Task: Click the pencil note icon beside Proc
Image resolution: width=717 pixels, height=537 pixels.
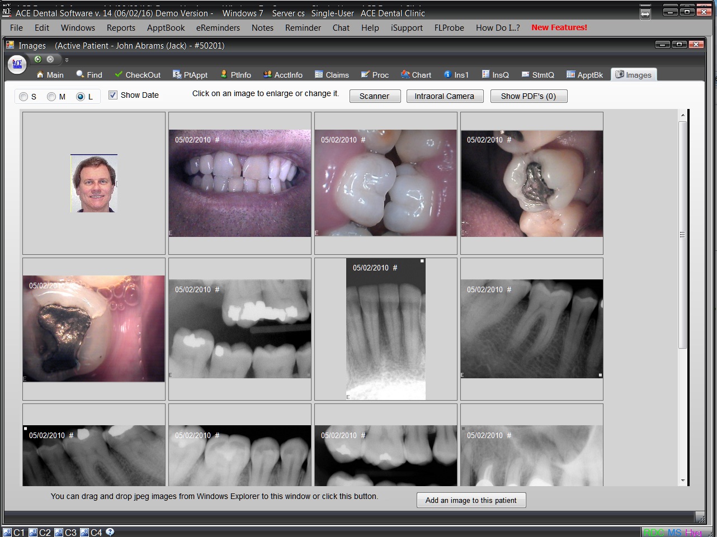Action: pyautogui.click(x=365, y=74)
